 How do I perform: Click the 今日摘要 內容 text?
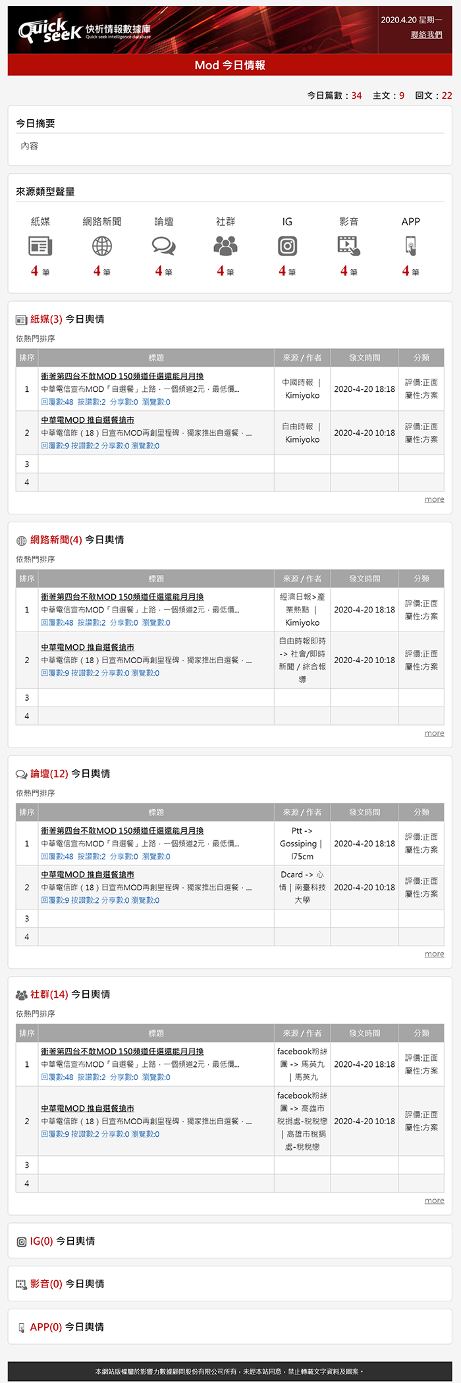(30, 146)
